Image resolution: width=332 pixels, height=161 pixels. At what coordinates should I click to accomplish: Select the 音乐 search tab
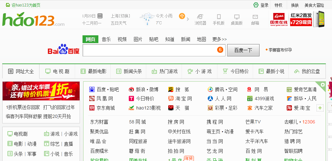[106, 39]
